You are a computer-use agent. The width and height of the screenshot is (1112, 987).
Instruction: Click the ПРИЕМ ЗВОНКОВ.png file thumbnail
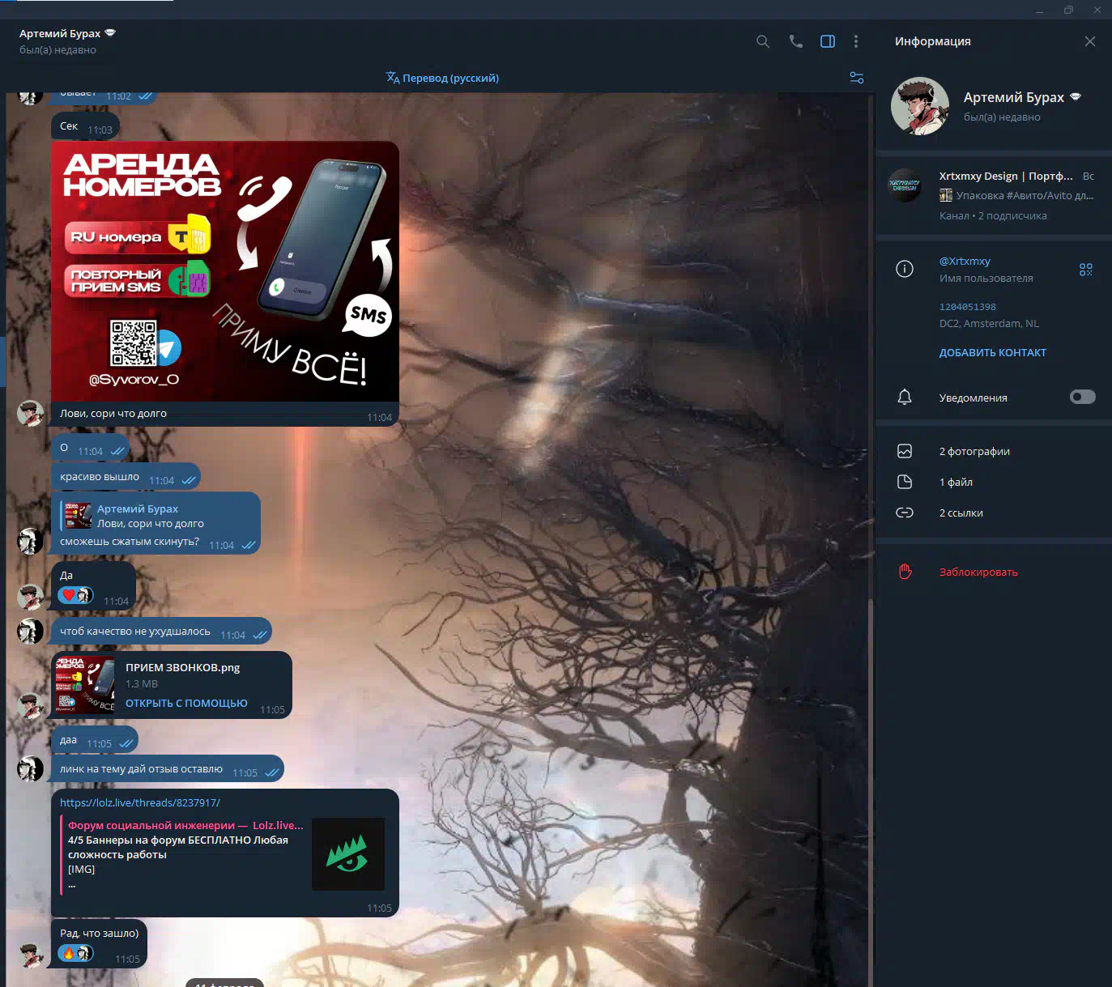(x=85, y=684)
